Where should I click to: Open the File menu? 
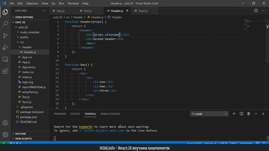tap(12, 3)
